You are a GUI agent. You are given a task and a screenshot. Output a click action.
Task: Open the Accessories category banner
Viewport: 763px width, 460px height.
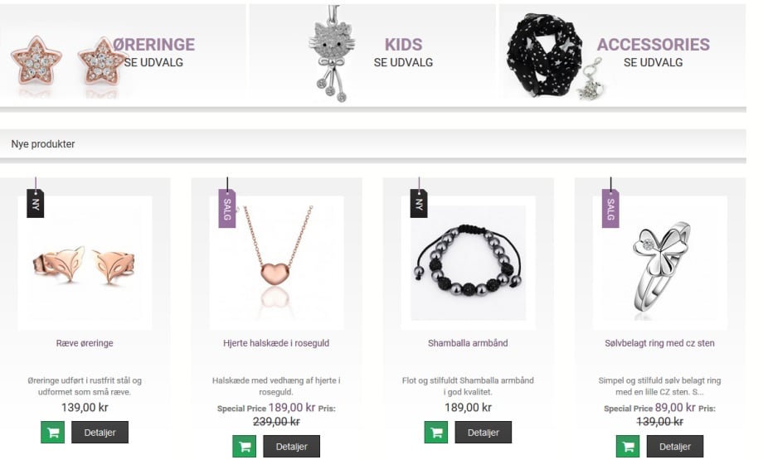tap(622, 52)
